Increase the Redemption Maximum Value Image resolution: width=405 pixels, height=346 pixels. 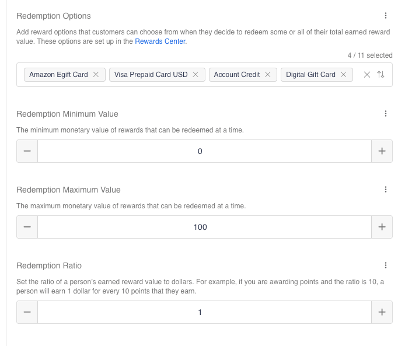point(382,227)
